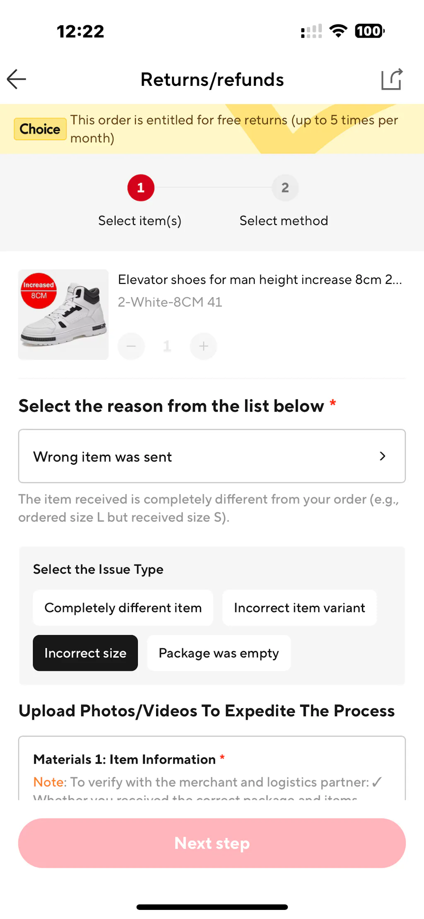Tap the step 1 red circle
Screen dimensions: 424x919
coord(141,188)
